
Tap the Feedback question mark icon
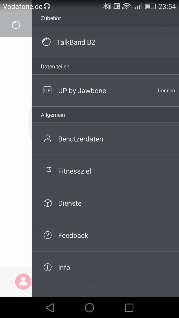click(x=47, y=235)
